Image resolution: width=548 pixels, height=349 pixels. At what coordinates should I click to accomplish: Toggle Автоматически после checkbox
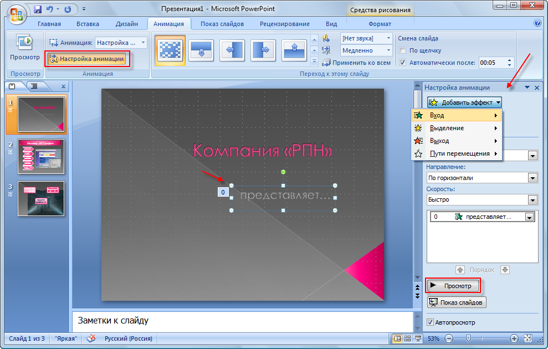403,63
